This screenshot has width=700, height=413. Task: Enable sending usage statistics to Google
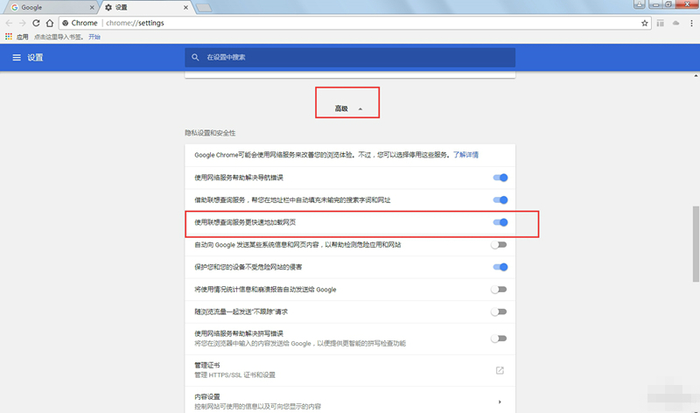click(x=499, y=290)
